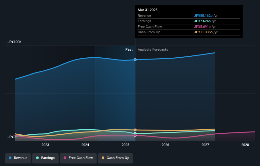
Task: Toggle the Free Cash Flow legend button
Action: pos(78,158)
